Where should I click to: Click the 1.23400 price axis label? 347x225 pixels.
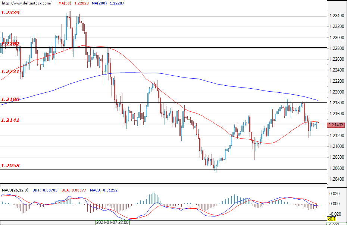pyautogui.click(x=337, y=16)
